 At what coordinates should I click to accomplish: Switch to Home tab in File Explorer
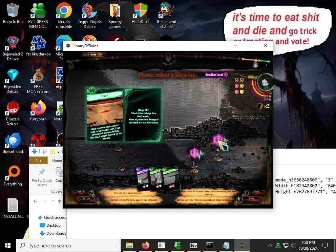pyautogui.click(x=57, y=160)
